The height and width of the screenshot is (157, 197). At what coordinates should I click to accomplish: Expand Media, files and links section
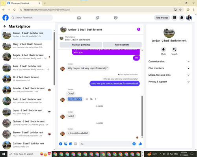click(169, 75)
